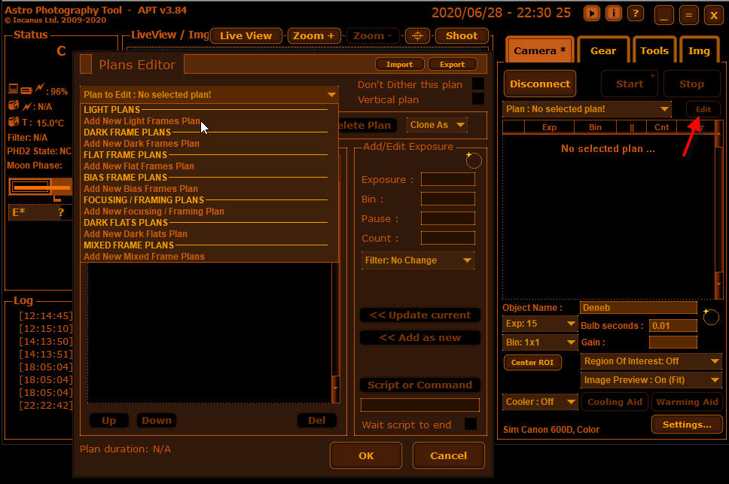Click the sparkle circle icon beside Object Name
This screenshot has width=729, height=484.
pos(709,316)
